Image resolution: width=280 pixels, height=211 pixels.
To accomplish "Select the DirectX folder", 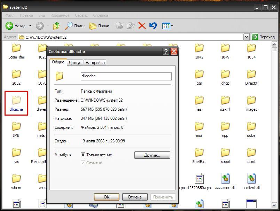I will pos(251,78).
